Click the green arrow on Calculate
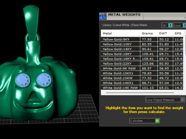 pos(157,121)
